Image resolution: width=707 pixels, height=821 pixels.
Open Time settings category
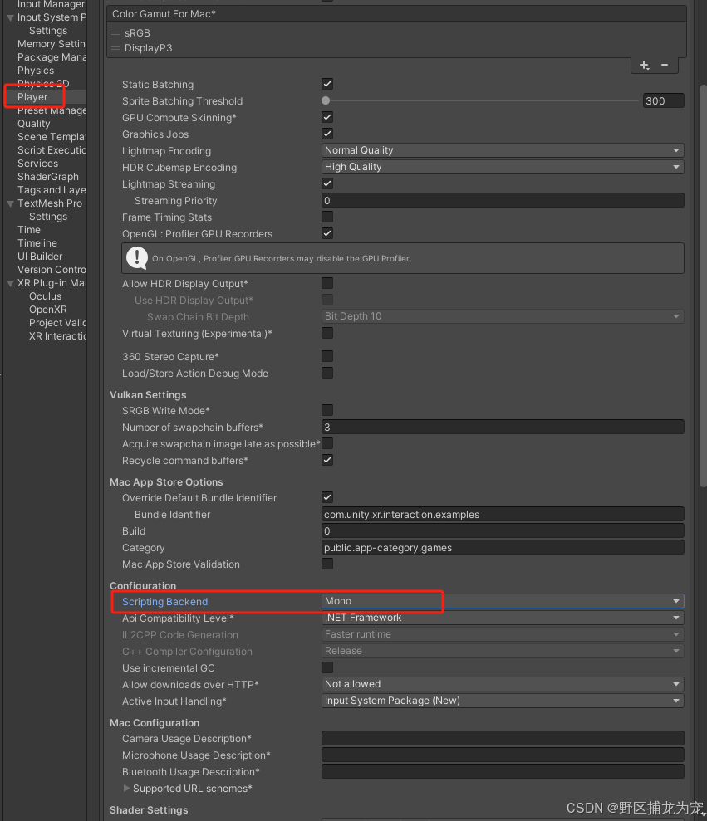click(29, 230)
